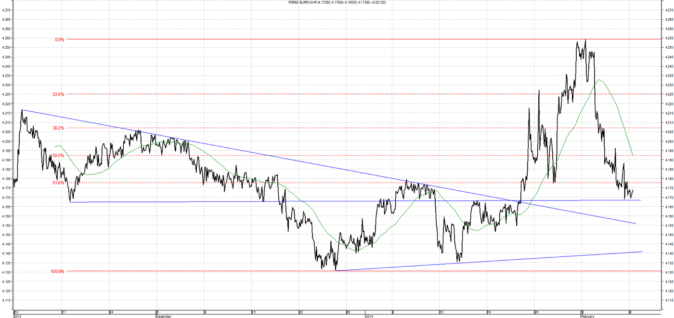This screenshot has height=318, width=674.
Task: Click the 4.200 value on right price axis
Action: coord(667,141)
